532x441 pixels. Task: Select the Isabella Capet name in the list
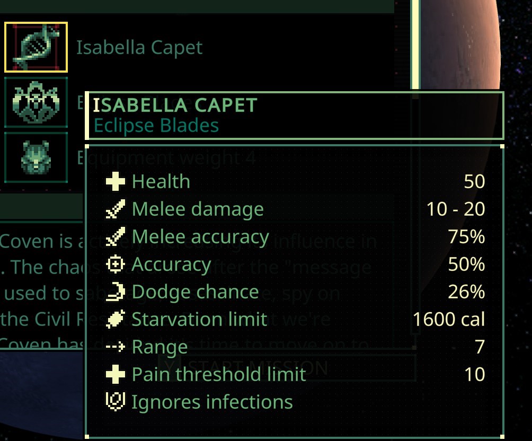[139, 48]
